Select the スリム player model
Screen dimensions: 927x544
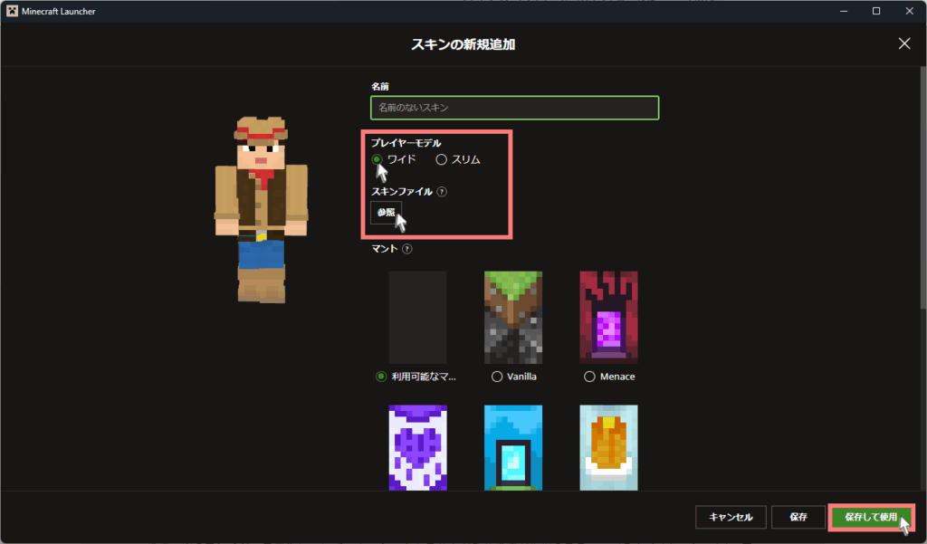point(442,159)
